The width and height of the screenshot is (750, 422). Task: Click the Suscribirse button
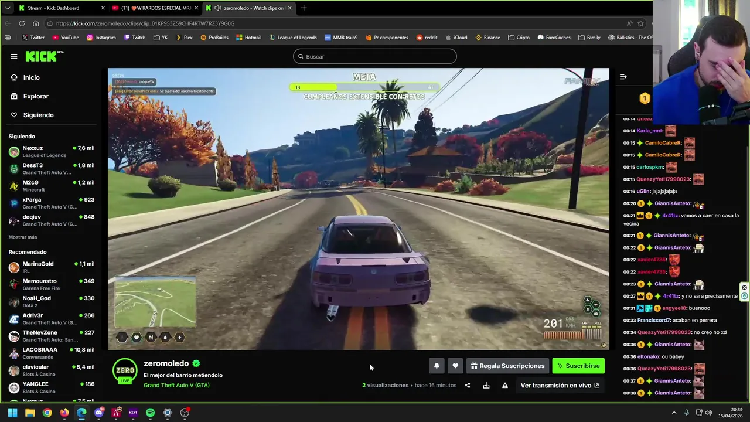[578, 366]
